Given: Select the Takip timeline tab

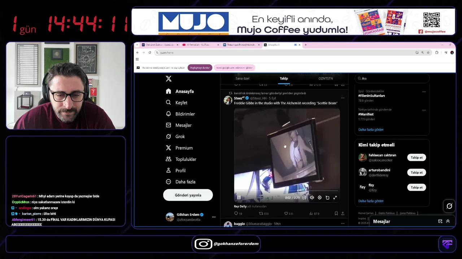Looking at the screenshot, I should [284, 78].
